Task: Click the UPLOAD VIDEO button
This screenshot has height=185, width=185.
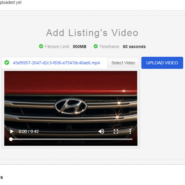Action: tap(162, 63)
